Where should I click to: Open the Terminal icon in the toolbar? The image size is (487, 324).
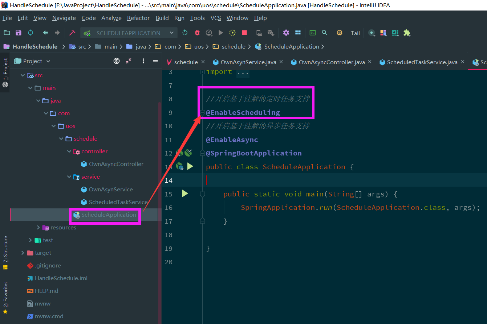pos(313,33)
